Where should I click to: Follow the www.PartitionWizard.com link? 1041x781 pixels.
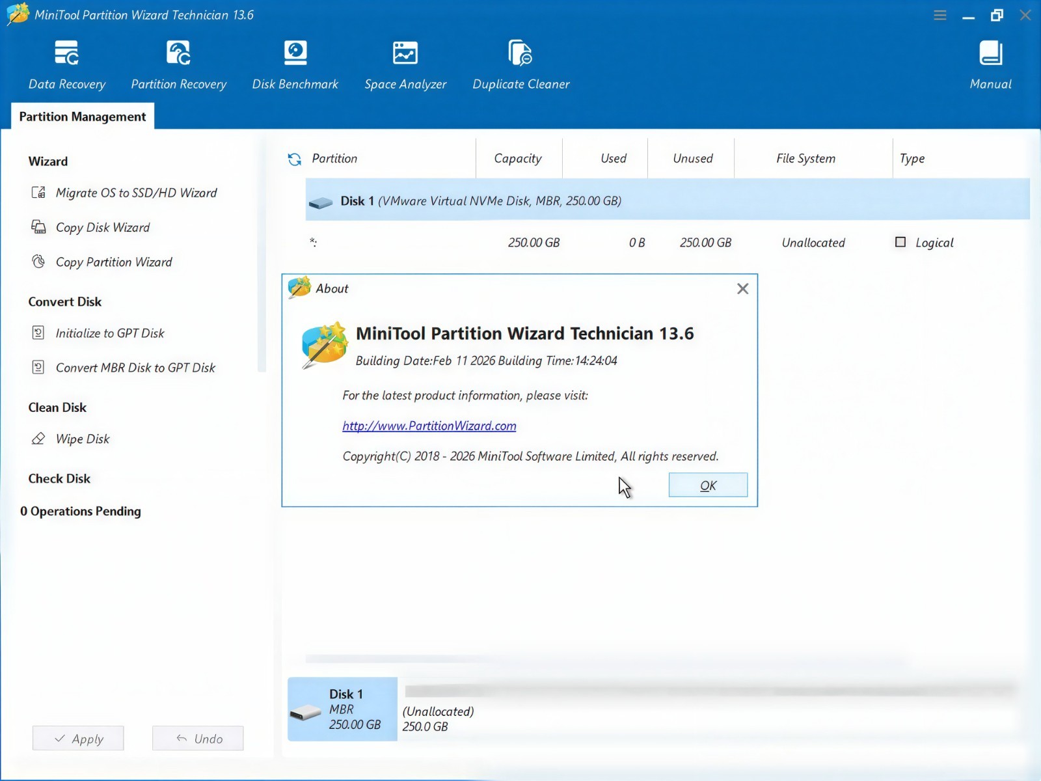(x=429, y=426)
